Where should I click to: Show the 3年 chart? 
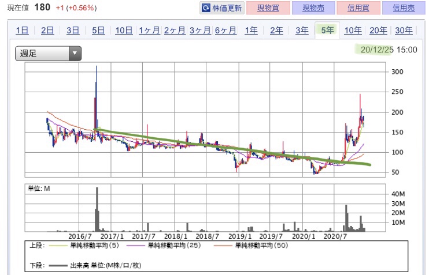[302, 30]
